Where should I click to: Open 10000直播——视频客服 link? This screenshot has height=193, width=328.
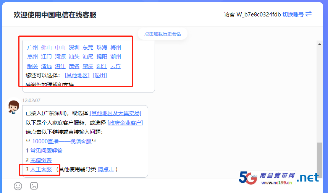pos(62,141)
